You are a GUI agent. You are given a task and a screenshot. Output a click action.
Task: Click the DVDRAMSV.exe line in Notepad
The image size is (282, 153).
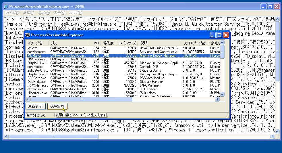[x=139, y=125]
